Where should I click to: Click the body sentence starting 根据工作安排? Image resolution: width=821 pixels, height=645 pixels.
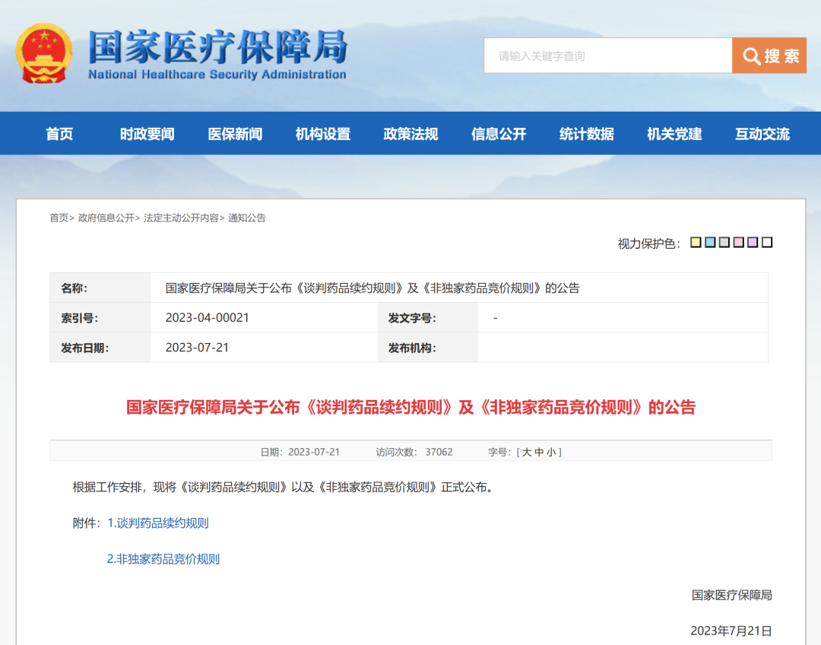coord(284,488)
